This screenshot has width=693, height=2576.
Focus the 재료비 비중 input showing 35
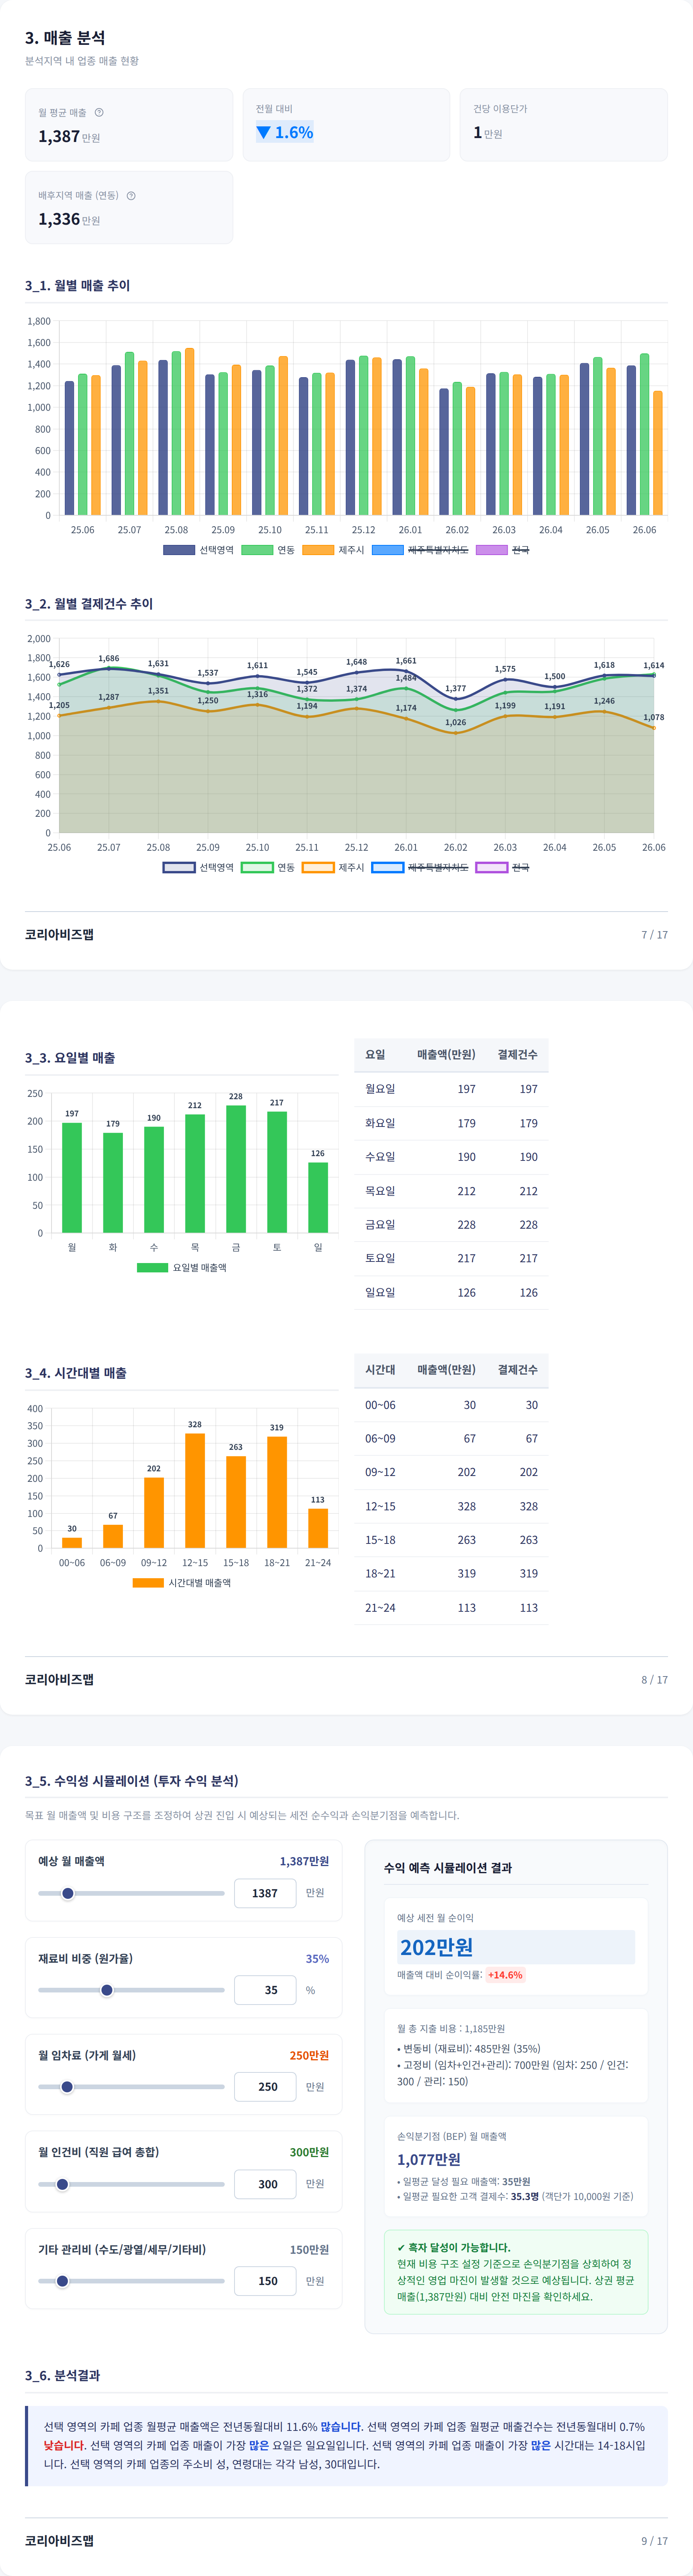(265, 1990)
